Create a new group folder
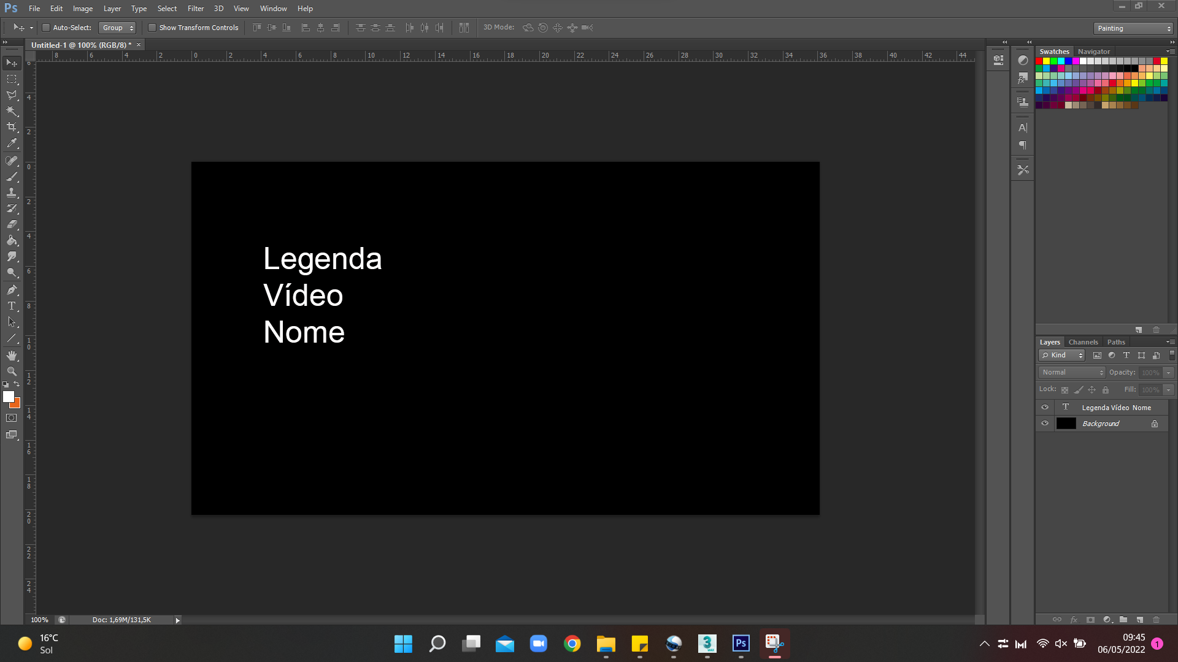Viewport: 1178px width, 662px height. tap(1123, 620)
